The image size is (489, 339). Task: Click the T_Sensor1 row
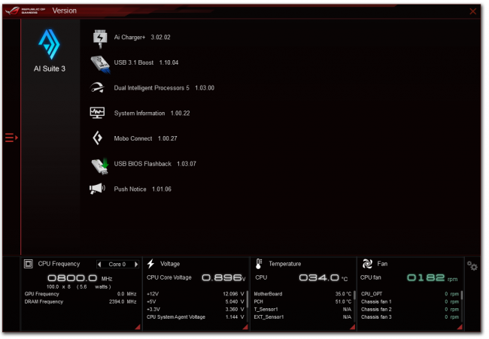click(302, 310)
